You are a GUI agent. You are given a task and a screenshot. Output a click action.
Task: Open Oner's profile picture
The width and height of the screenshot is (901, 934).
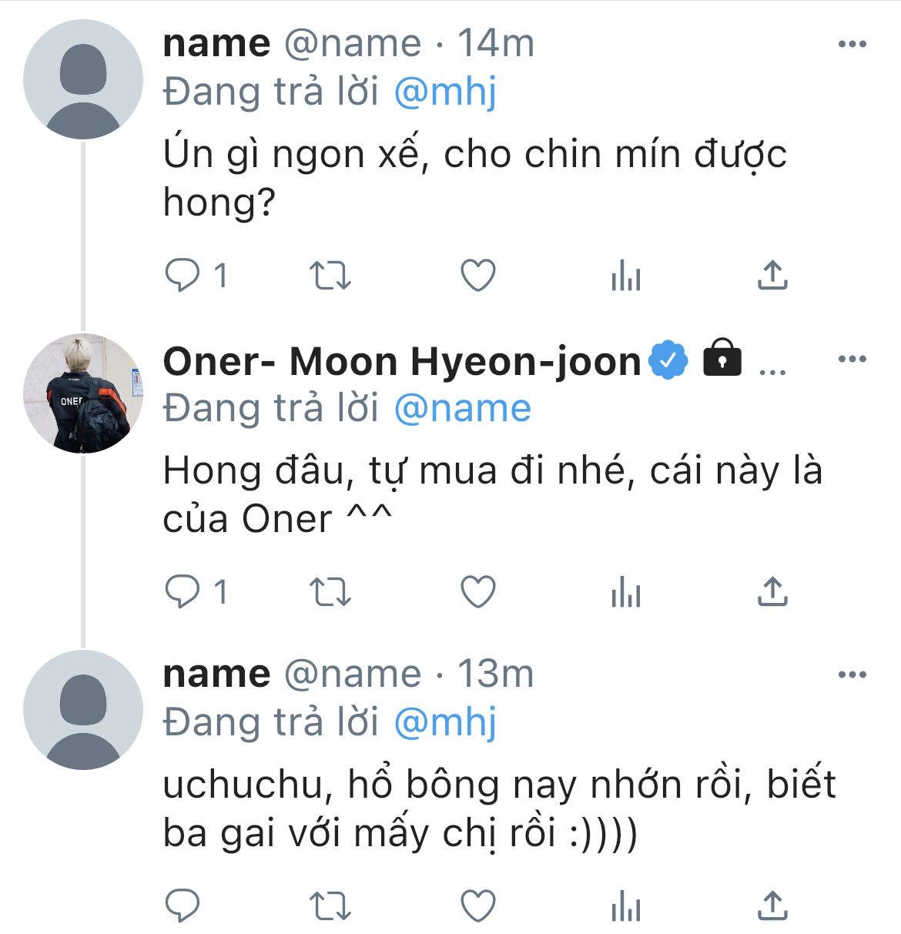83,393
